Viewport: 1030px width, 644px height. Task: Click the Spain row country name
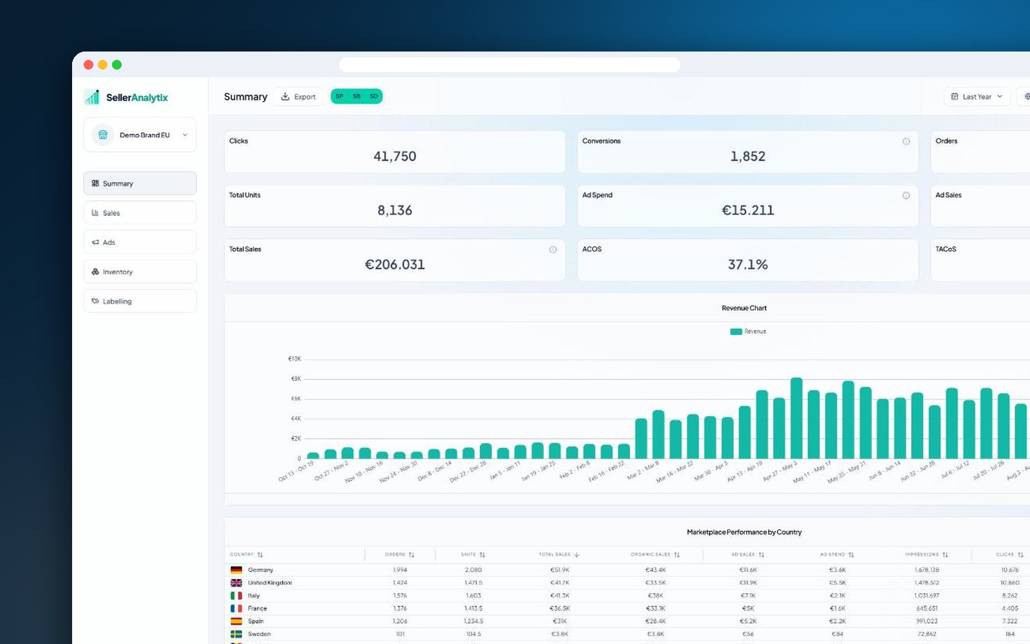pyautogui.click(x=256, y=621)
